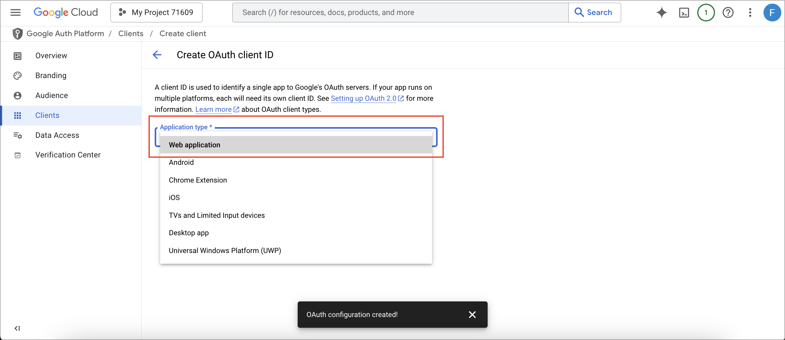This screenshot has height=340, width=785.
Task: Choose Universal Windows Platform (UWP)
Action: [x=296, y=251]
